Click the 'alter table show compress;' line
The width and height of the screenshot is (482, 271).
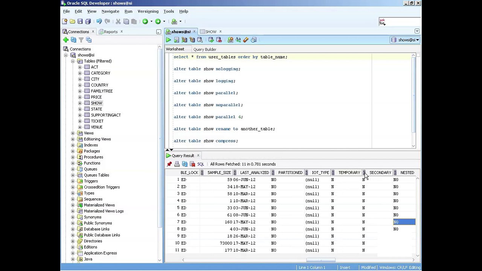(x=206, y=141)
